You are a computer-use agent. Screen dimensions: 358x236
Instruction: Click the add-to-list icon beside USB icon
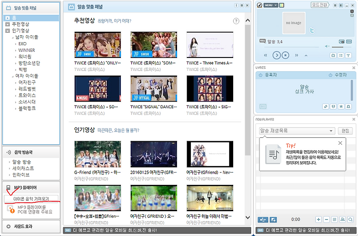(x=273, y=219)
